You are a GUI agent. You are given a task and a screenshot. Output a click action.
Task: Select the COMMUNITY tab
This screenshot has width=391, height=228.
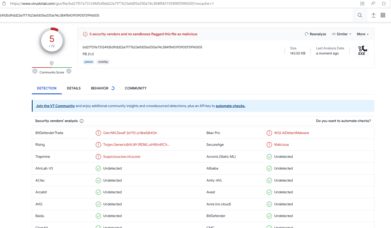[x=136, y=88]
